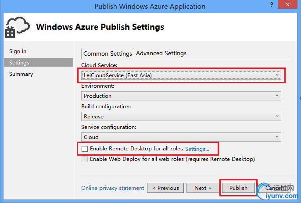
Task: Go to the Sign in step
Action: point(18,51)
